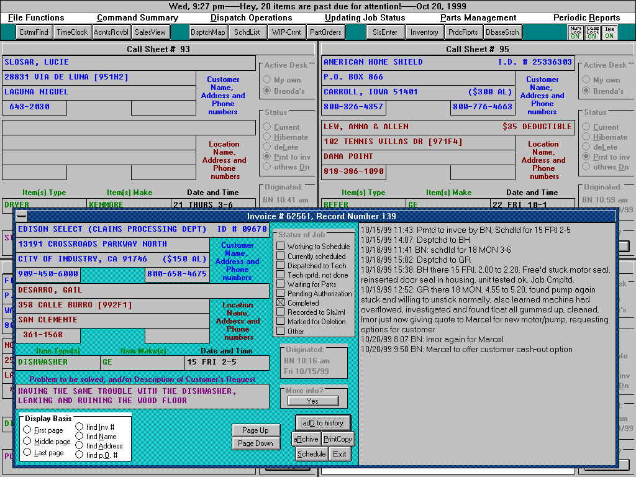Open the Parts Management menu

(478, 18)
